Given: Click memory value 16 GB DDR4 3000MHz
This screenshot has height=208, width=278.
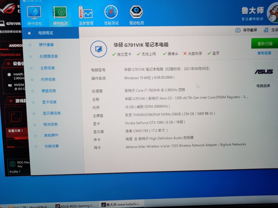Looking at the screenshot, I should click(x=147, y=107).
